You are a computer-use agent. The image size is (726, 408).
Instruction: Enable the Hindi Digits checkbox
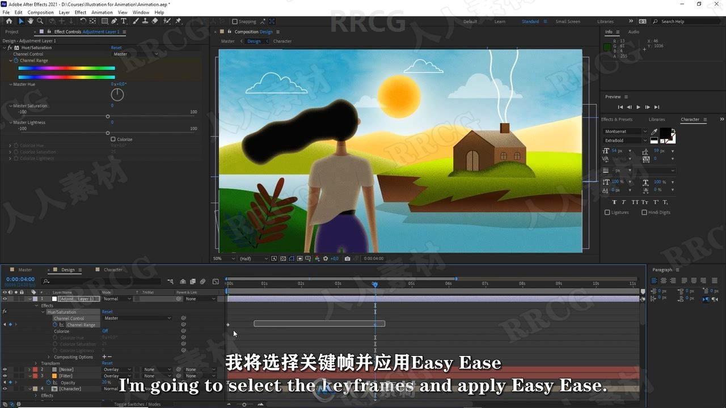click(x=644, y=212)
